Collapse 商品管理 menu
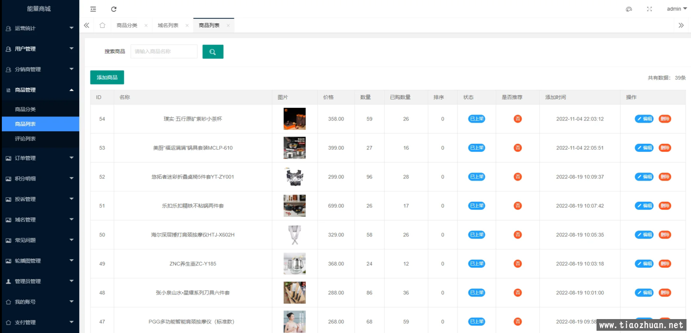 40,90
